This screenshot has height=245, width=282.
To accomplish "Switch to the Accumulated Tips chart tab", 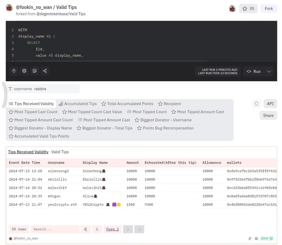I will pos(78,104).
